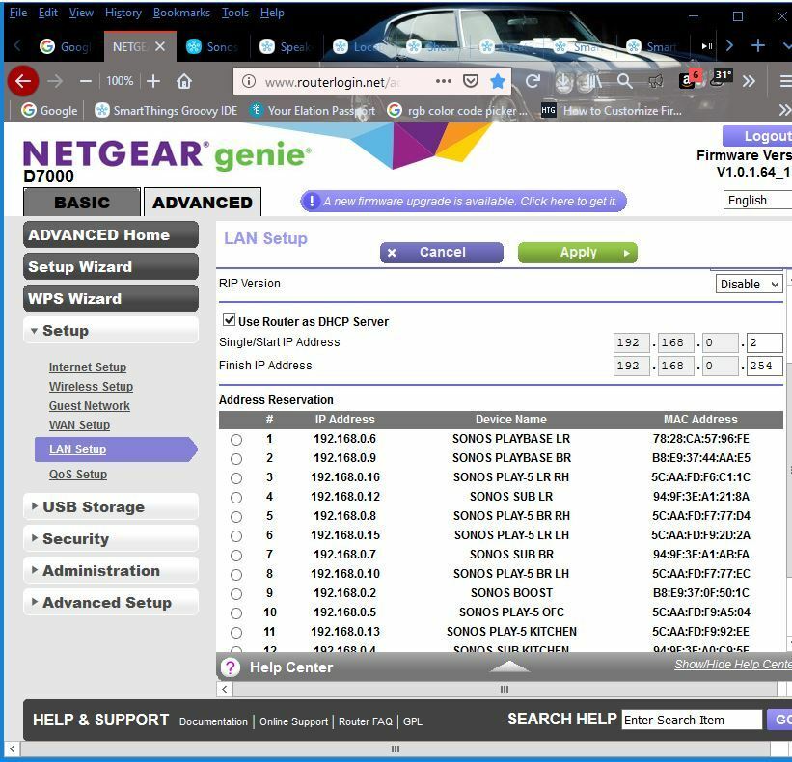
Task: Select the SONOS PLAYBASE LR reservation radio
Action: point(236,440)
